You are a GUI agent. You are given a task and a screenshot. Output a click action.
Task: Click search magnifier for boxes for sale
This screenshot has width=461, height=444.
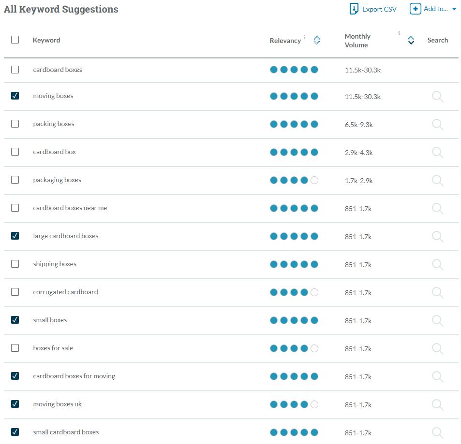pyautogui.click(x=437, y=349)
